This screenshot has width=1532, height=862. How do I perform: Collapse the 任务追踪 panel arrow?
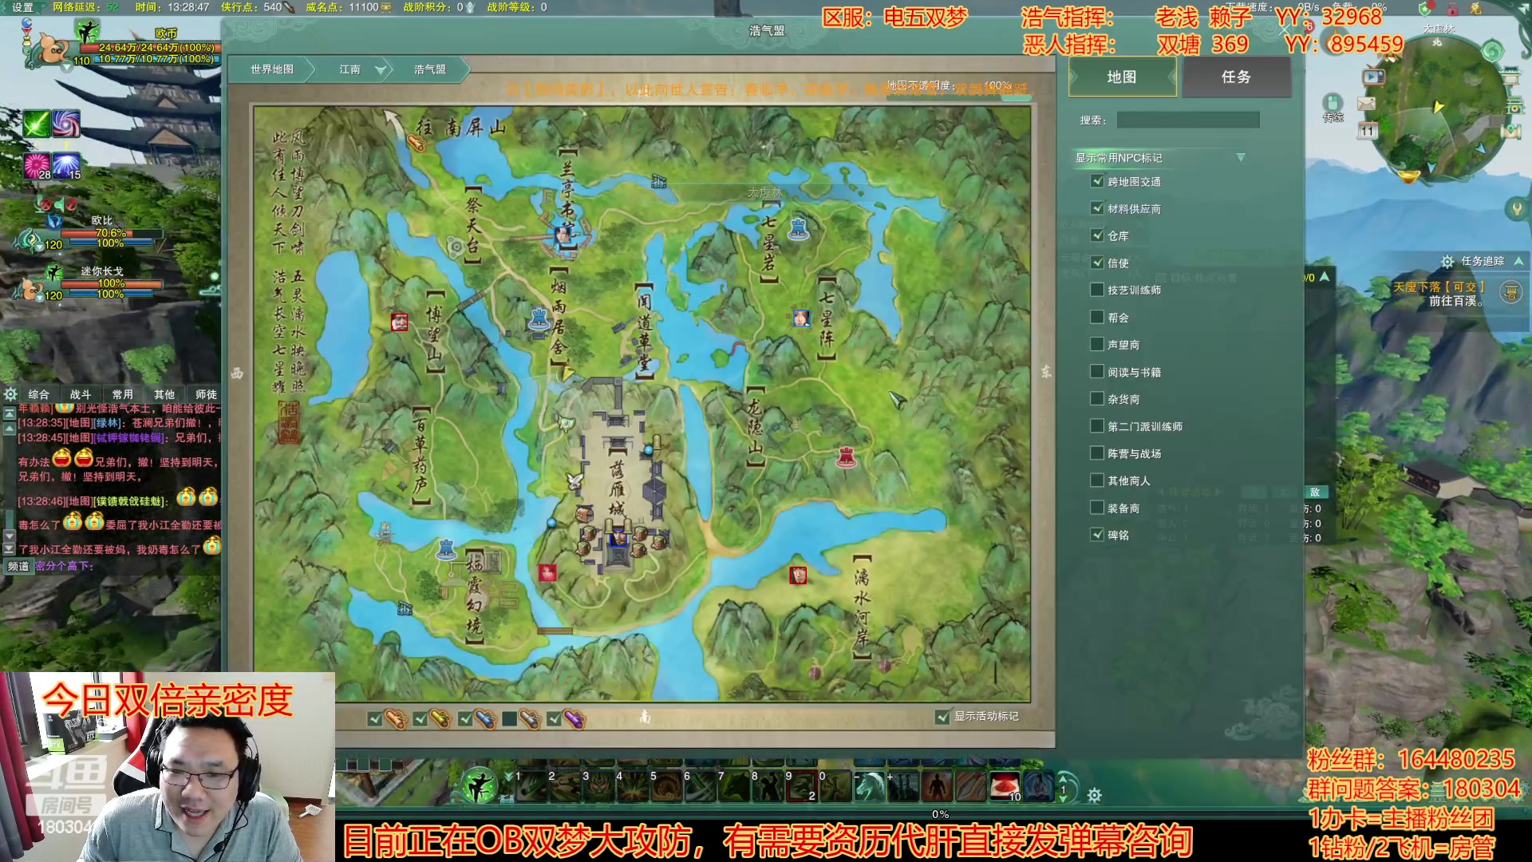(x=1518, y=261)
